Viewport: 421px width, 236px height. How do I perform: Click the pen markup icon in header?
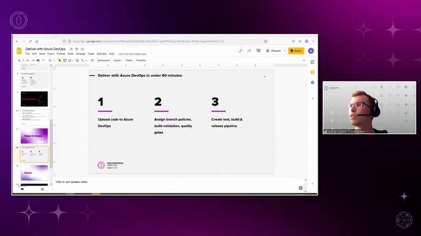(x=240, y=50)
